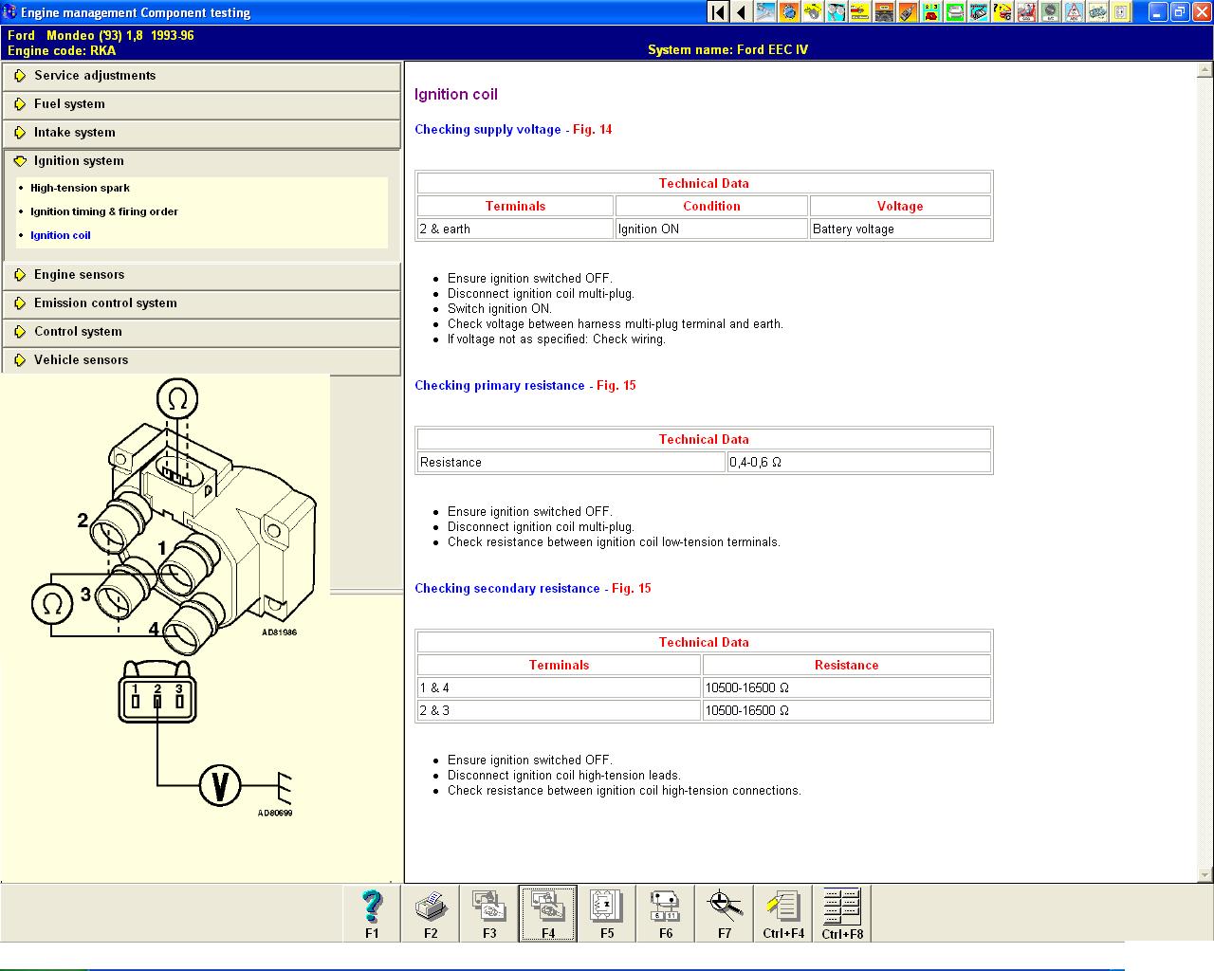The height and width of the screenshot is (971, 1214).
Task: Click the back arrow in top toolbar
Action: pyautogui.click(x=742, y=12)
